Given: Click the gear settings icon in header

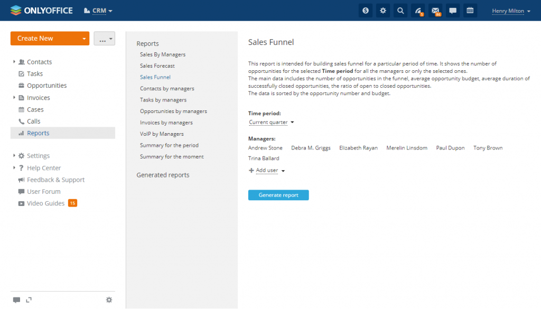Looking at the screenshot, I should pos(383,11).
